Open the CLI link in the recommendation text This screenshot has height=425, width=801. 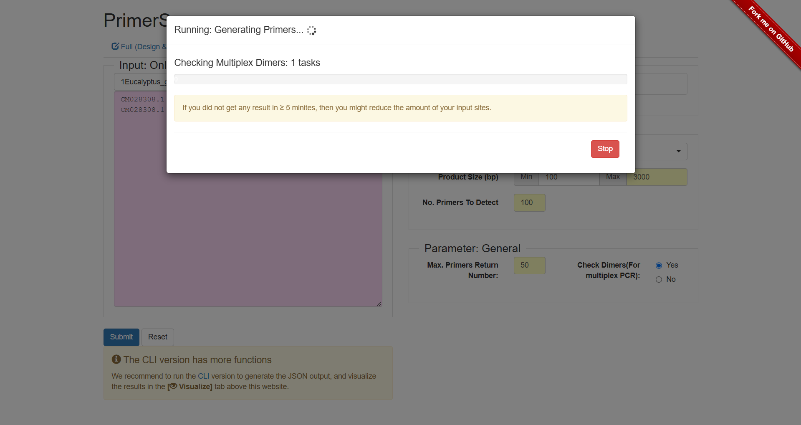[x=203, y=376]
